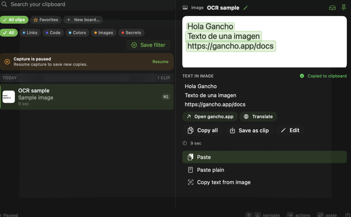Click the Paste action clipboard icon
Screen dimensions: 351x217
[x=190, y=157]
